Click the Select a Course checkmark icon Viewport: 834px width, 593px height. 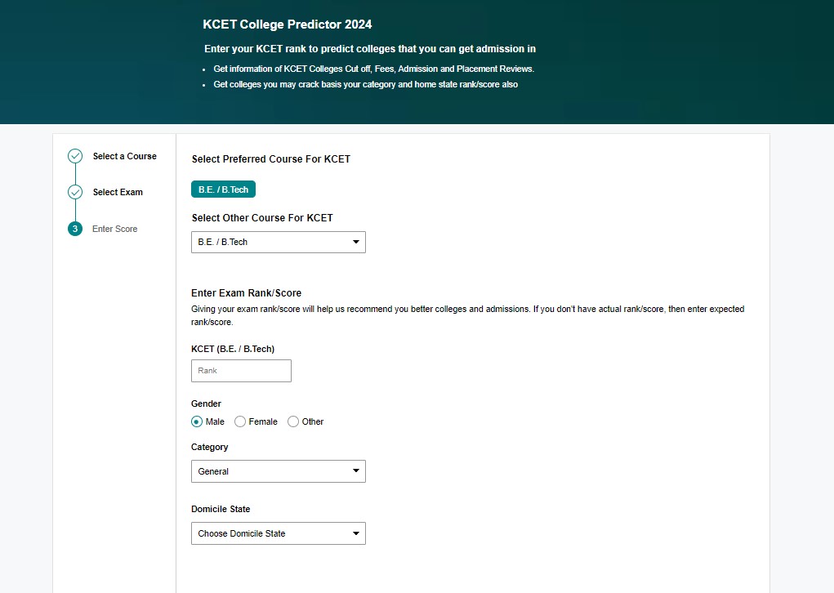(75, 155)
